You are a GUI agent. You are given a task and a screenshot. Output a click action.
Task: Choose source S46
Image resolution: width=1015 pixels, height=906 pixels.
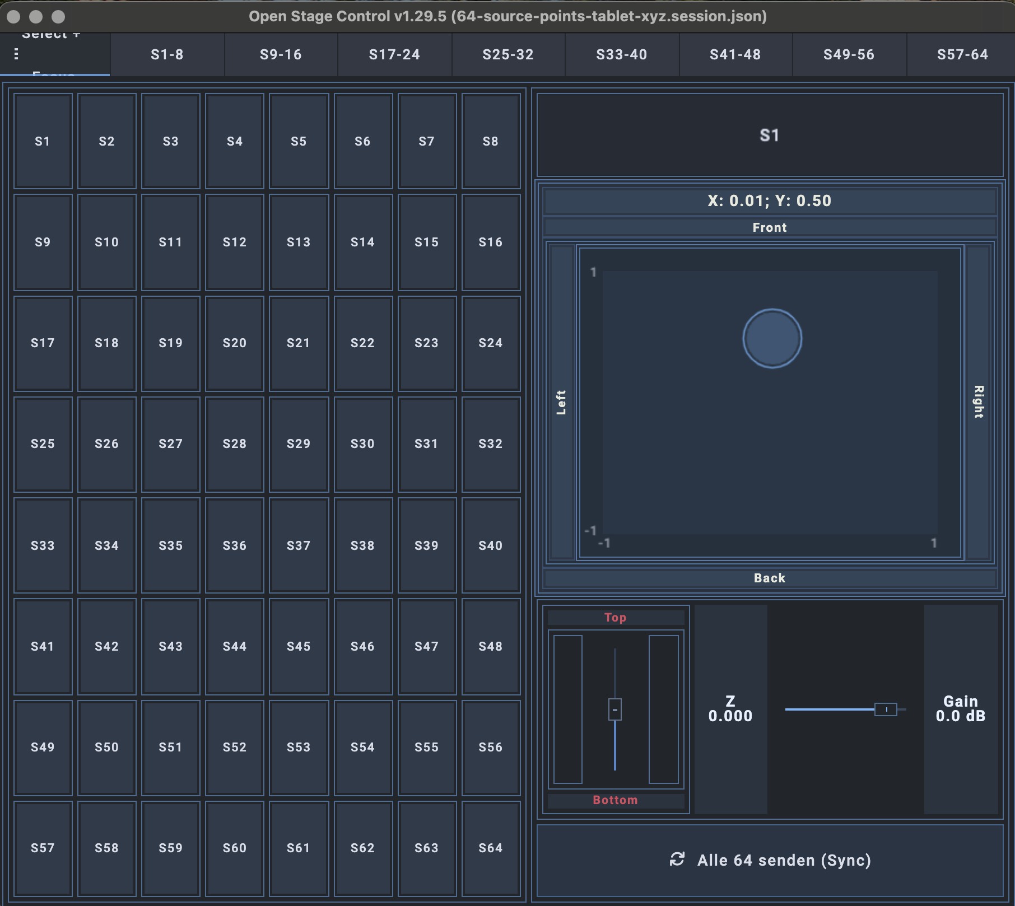click(363, 646)
